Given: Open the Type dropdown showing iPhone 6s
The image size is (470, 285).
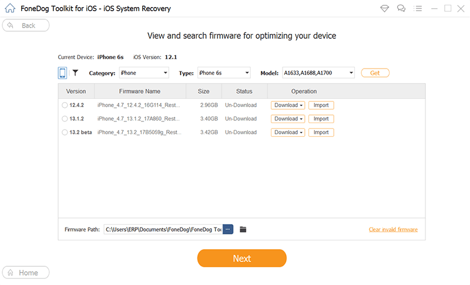Looking at the screenshot, I should point(224,73).
